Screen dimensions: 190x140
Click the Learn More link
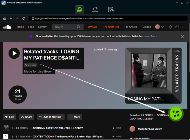[x=151, y=36]
